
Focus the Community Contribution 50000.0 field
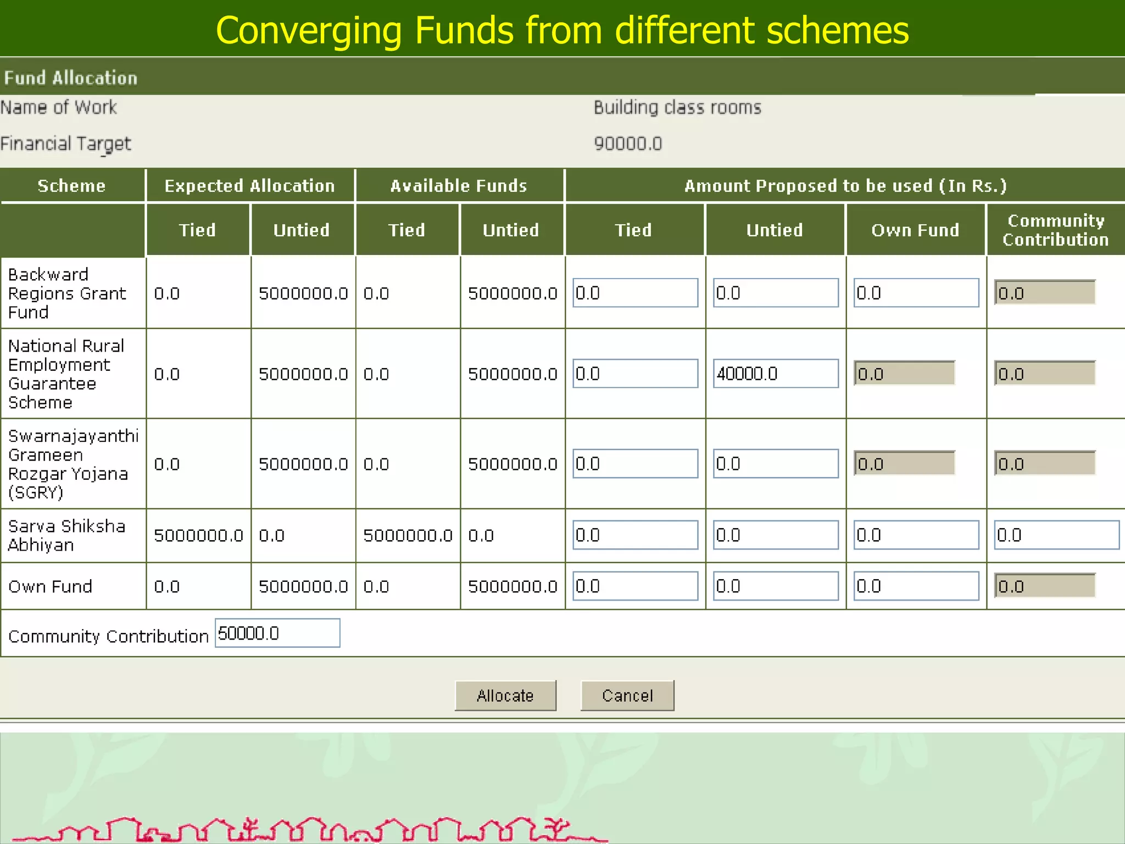point(277,633)
